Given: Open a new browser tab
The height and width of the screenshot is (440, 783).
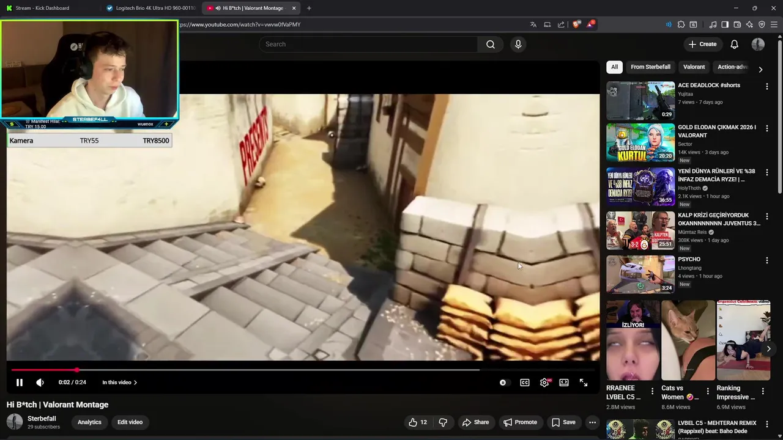Looking at the screenshot, I should [309, 8].
